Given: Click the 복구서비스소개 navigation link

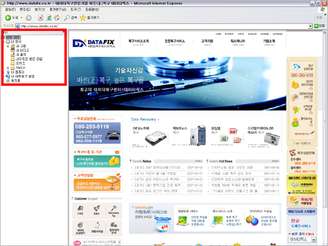Looking at the screenshot, I should point(138,42).
